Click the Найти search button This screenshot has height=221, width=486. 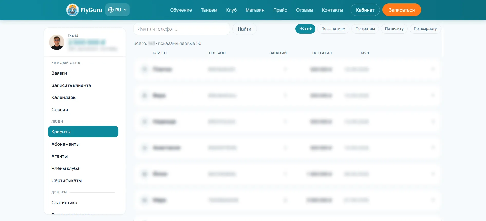click(x=245, y=29)
